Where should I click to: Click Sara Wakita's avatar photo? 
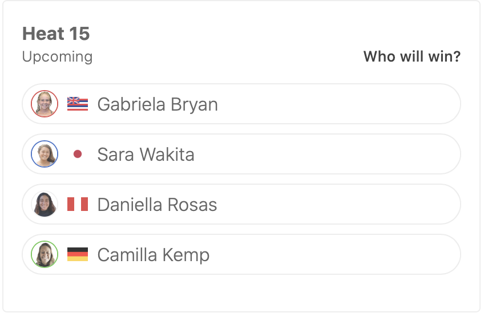point(45,154)
